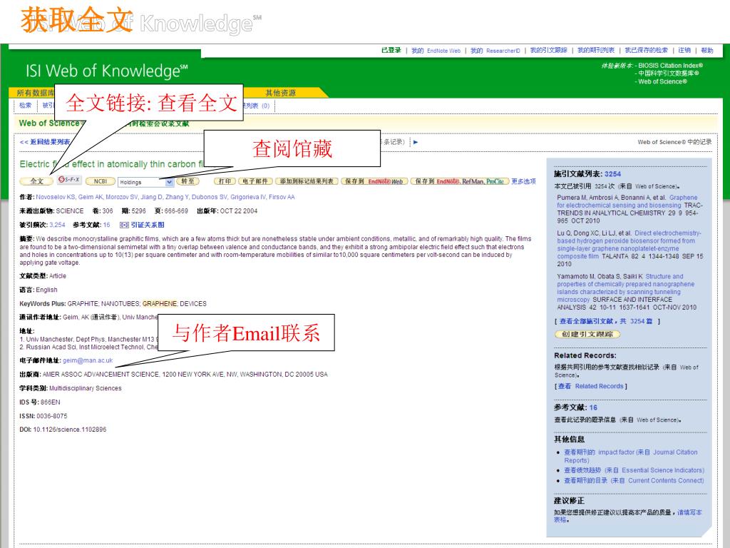Open 我的 EndNote Web link
Viewport: 730px width, 548px height.
[436, 51]
